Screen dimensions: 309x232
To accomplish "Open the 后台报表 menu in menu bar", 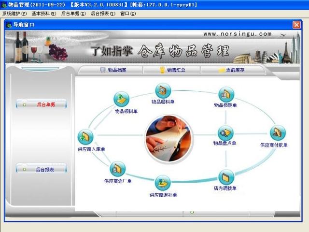I will [103, 14].
